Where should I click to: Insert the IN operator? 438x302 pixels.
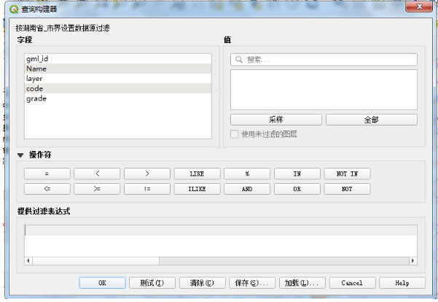click(297, 174)
